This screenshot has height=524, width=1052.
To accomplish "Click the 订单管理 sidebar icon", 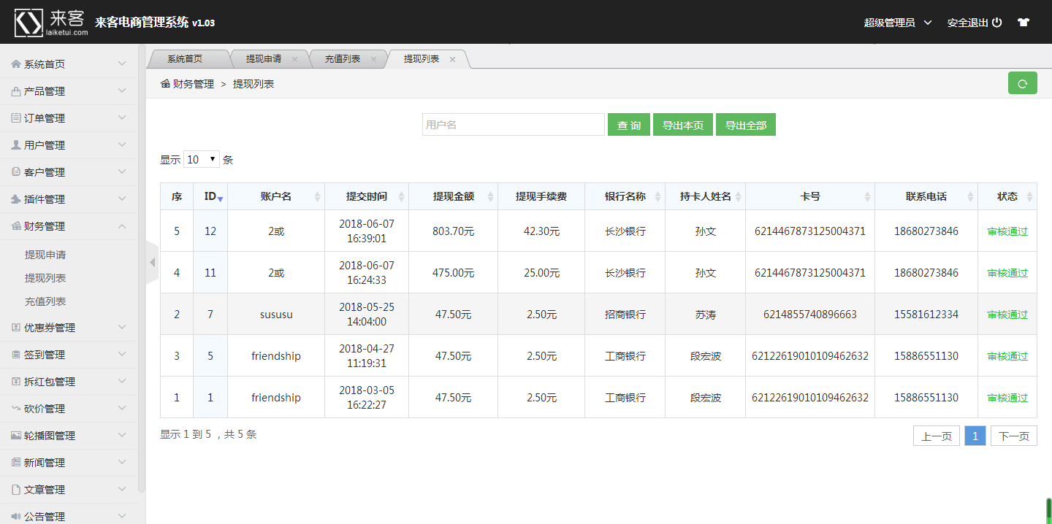I will [16, 118].
